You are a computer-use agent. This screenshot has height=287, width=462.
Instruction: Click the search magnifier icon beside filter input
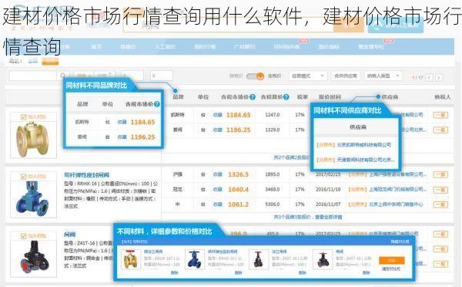(63, 76)
